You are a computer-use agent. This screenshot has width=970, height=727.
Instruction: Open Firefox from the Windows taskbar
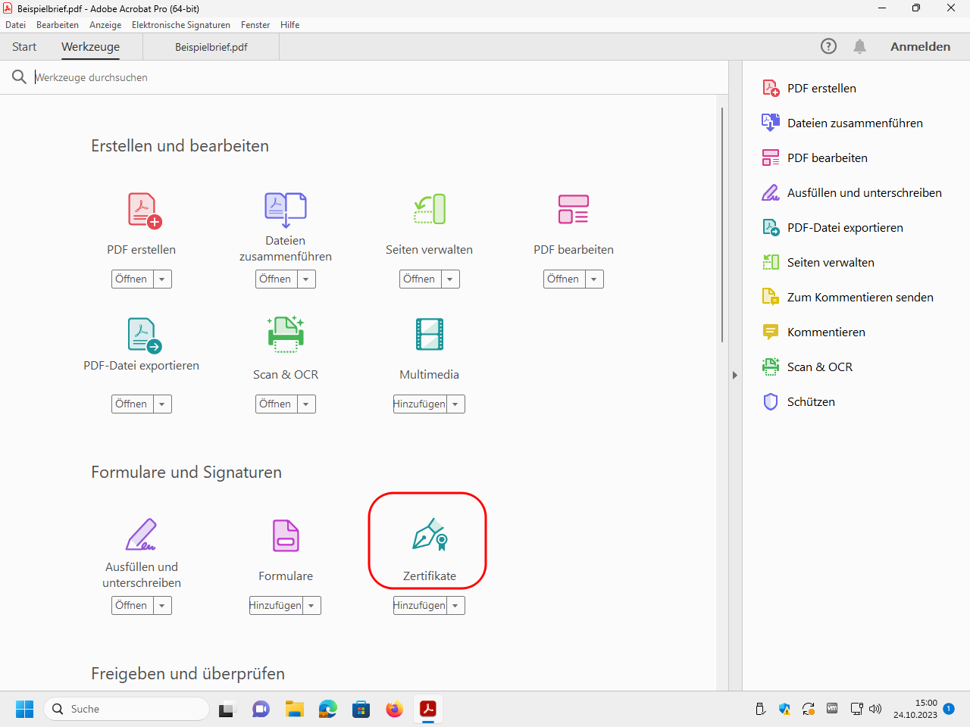coord(394,710)
